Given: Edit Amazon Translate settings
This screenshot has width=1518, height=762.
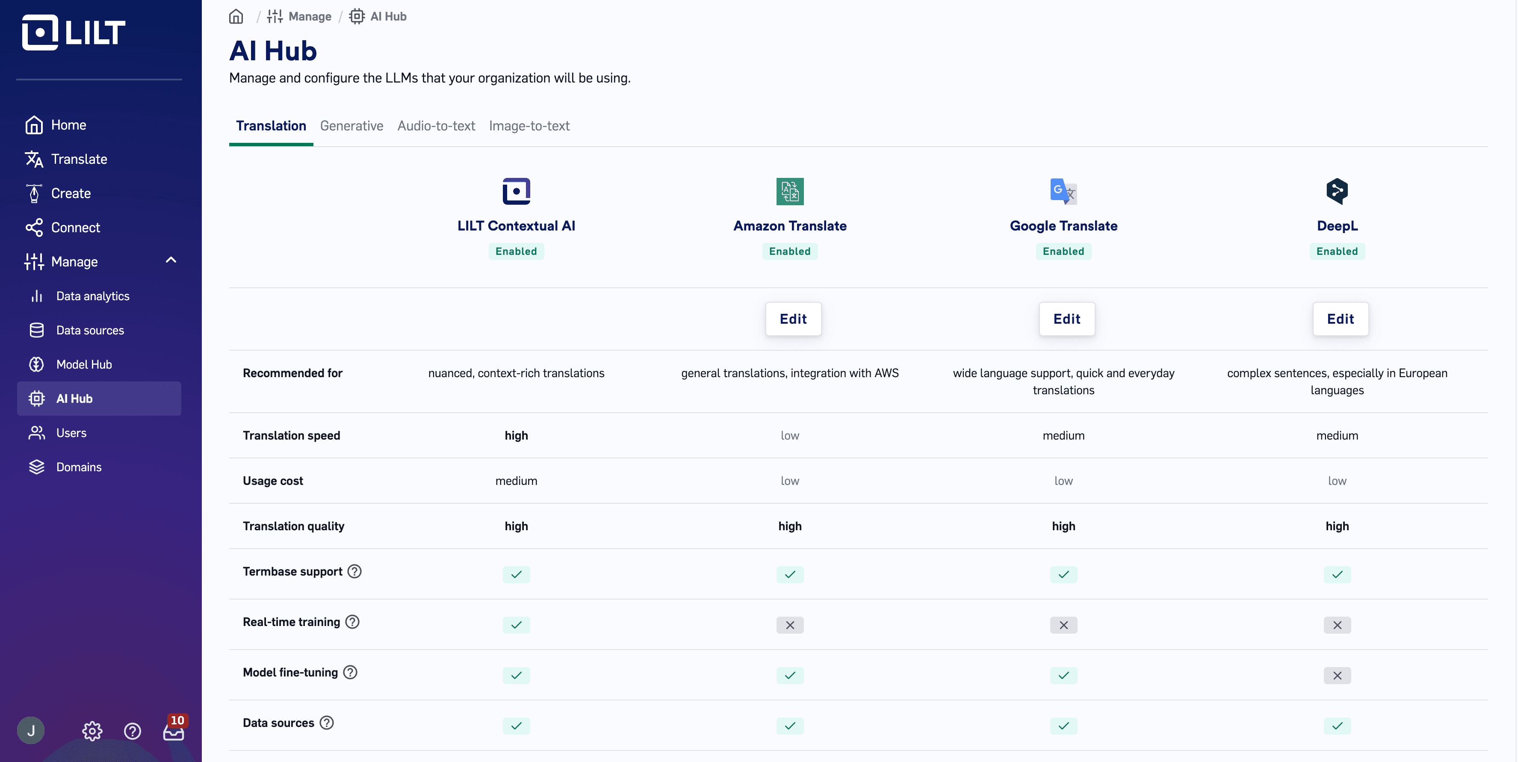Looking at the screenshot, I should (793, 319).
